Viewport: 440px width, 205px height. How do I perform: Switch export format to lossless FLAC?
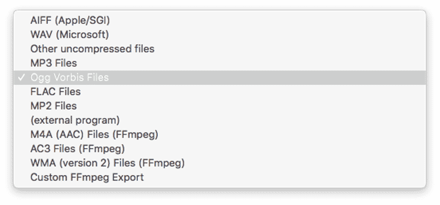coord(56,92)
